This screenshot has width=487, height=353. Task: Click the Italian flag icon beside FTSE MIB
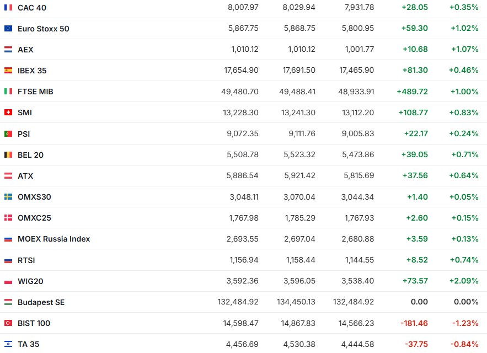8,92
